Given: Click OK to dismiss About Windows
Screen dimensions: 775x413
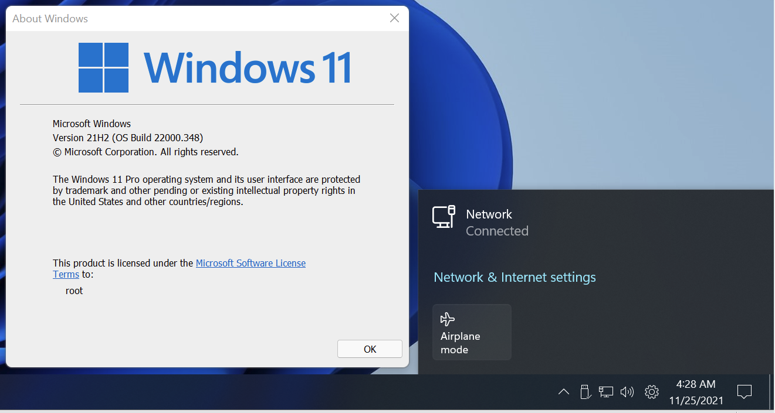Looking at the screenshot, I should pos(370,349).
